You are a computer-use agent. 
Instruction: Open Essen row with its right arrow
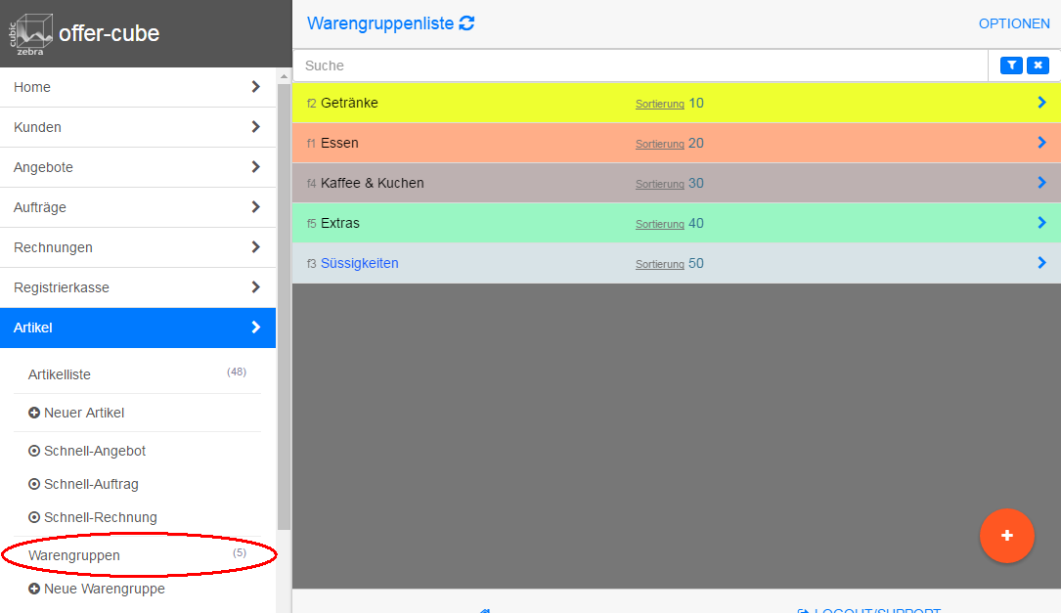[1041, 143]
